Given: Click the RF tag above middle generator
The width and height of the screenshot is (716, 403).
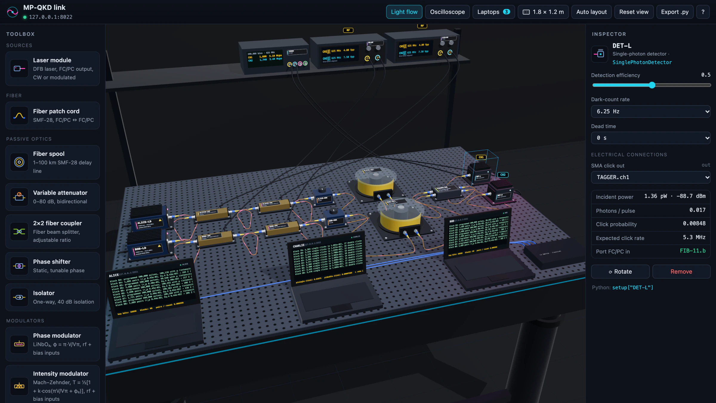Looking at the screenshot, I should 348,30.
